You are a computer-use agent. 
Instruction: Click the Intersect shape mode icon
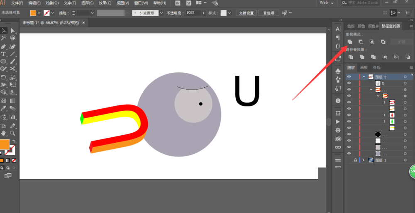372,42
